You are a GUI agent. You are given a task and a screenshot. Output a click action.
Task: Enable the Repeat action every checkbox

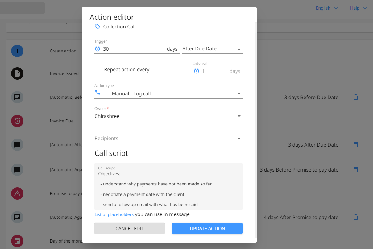click(97, 69)
